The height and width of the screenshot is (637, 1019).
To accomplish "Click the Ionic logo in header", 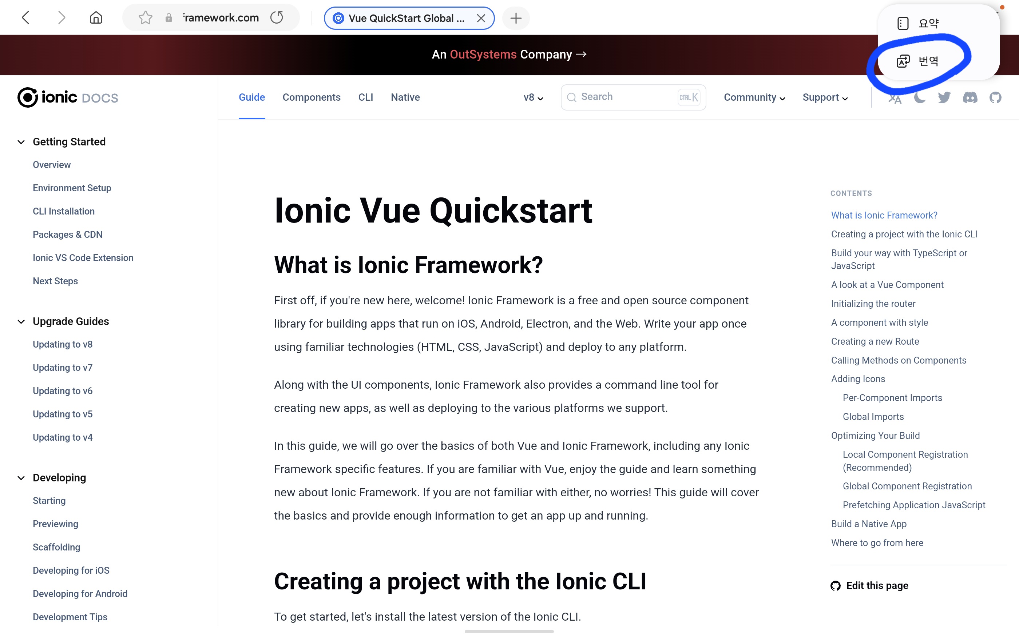I will tap(68, 98).
